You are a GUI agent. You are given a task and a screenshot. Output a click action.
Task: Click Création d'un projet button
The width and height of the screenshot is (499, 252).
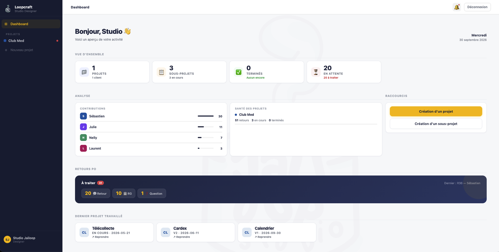tap(436, 111)
